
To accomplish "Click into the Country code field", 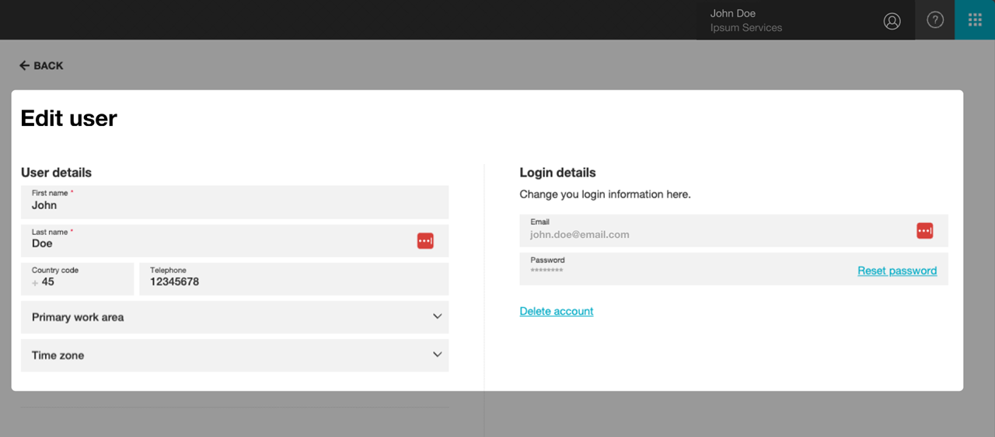I will 78,279.
